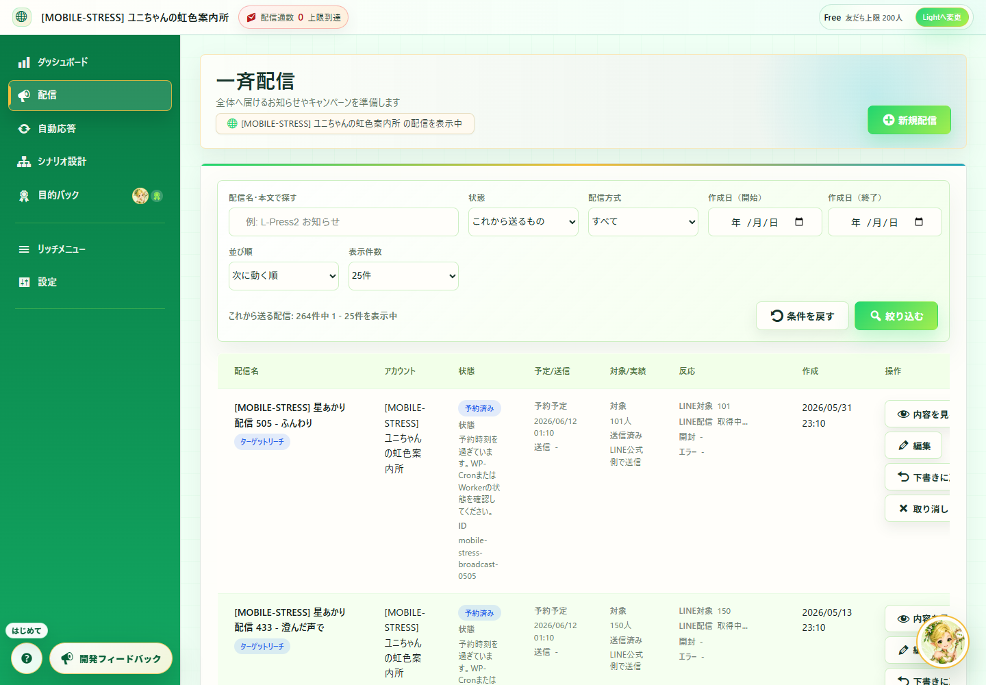Click the 新規配信 button

[909, 120]
